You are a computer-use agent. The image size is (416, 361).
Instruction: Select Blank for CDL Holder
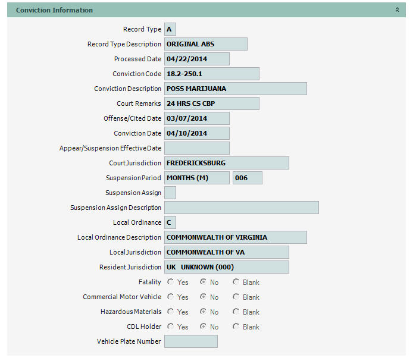236,327
